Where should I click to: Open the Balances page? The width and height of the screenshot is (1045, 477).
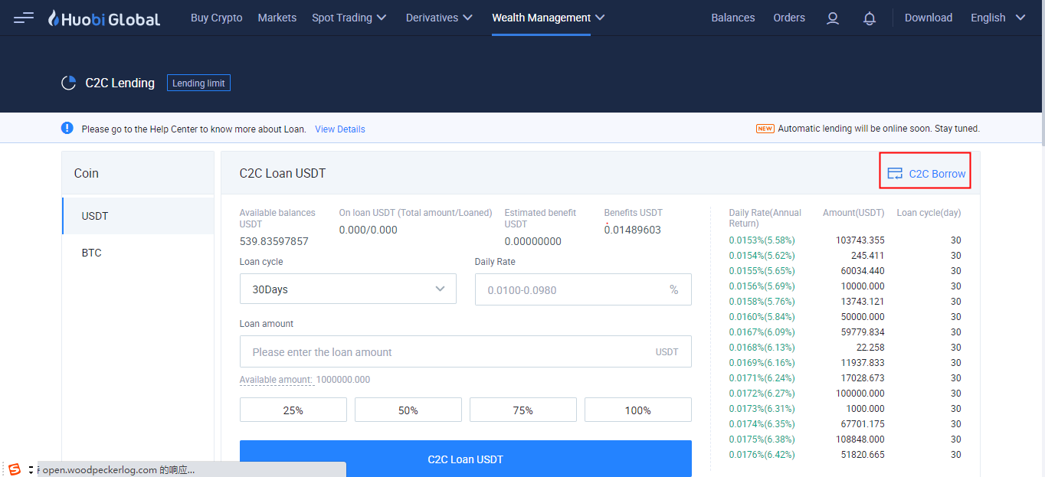click(x=733, y=18)
